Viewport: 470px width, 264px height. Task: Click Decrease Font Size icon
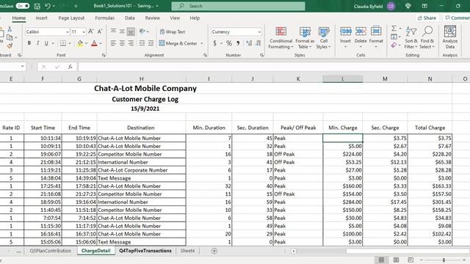100,32
